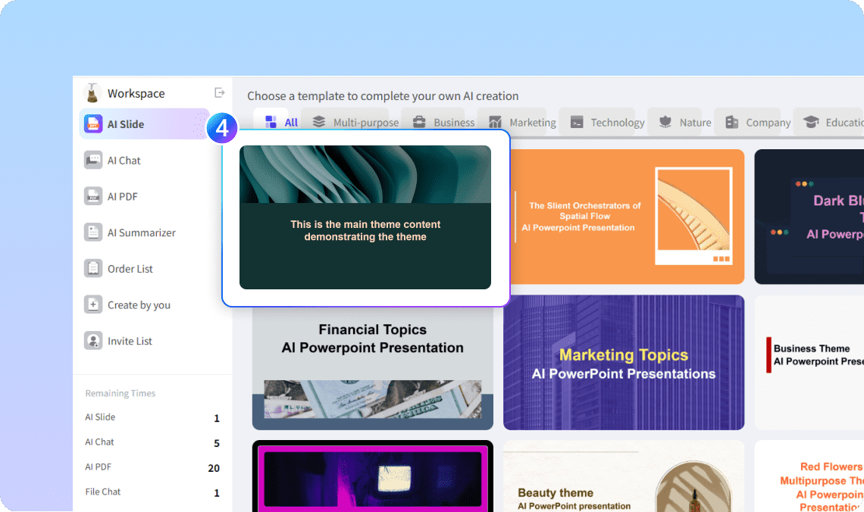Click the Order List icon

[x=93, y=269]
